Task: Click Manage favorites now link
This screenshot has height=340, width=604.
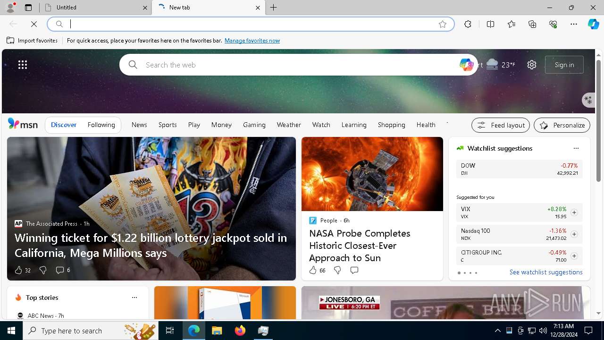Action: (252, 41)
